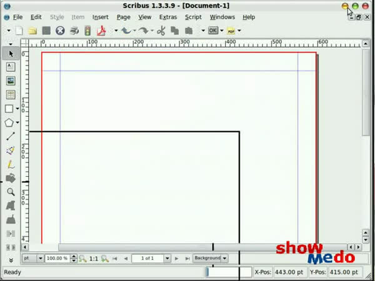Click the Preflight Verifier traffic light icon
Screen dimensions: 375x281
point(88,30)
